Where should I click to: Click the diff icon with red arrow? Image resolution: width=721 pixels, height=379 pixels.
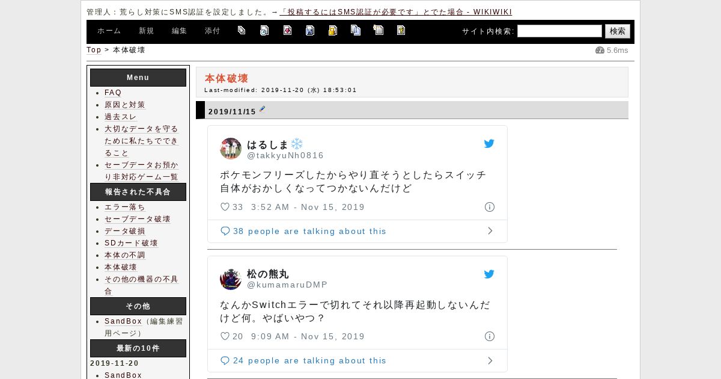(x=287, y=30)
